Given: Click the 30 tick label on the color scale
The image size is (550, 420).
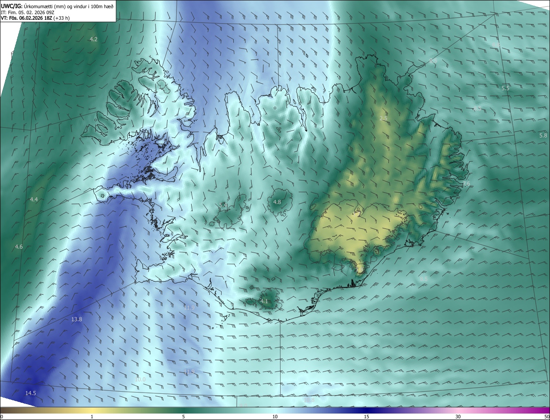Looking at the screenshot, I should (458, 417).
